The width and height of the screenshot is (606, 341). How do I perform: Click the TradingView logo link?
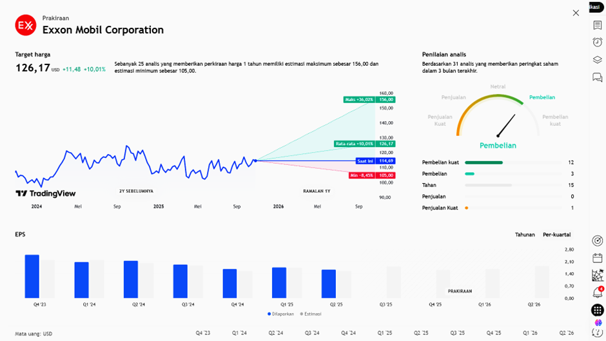point(46,193)
